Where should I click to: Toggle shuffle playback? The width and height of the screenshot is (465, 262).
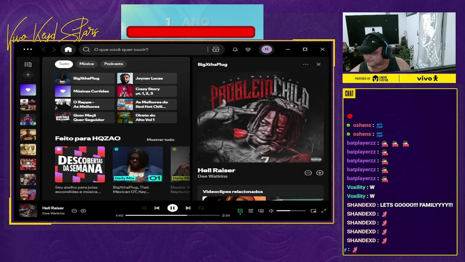click(144, 208)
